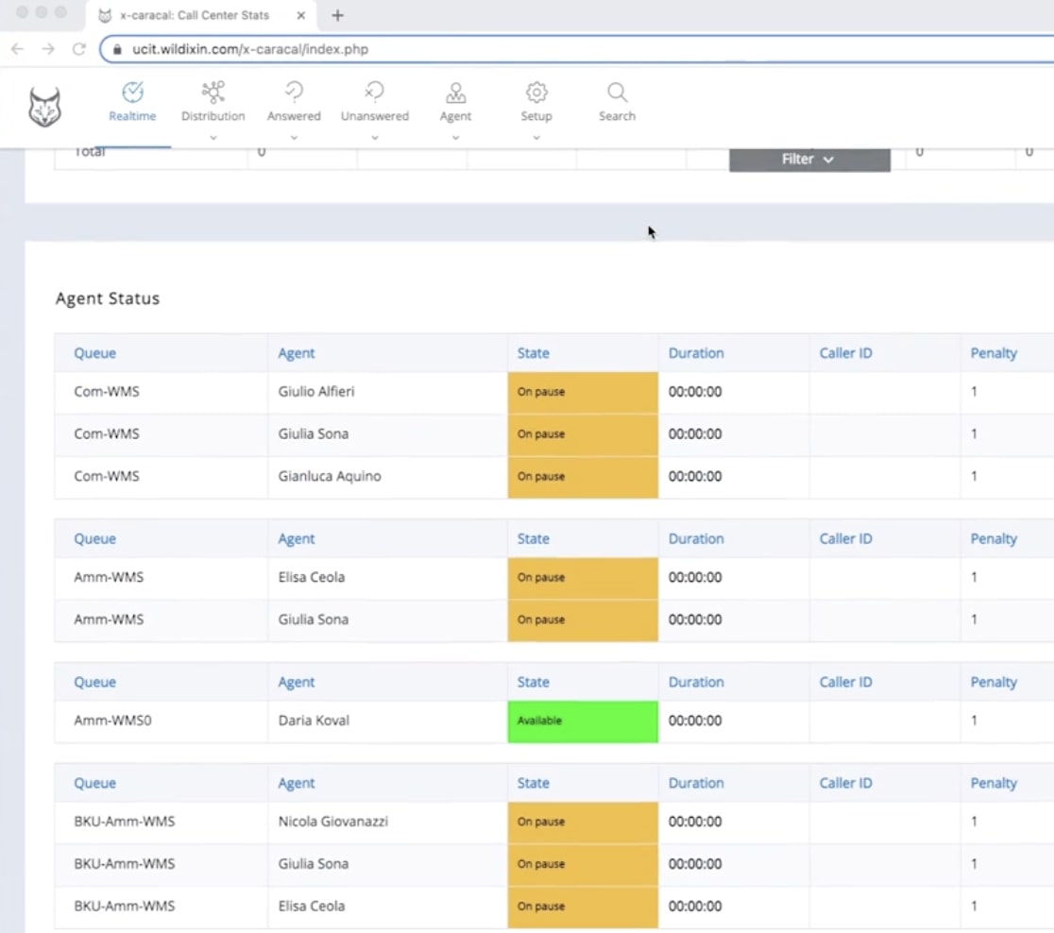Click Daria Koval's green Available state
The width and height of the screenshot is (1054, 933).
(583, 721)
